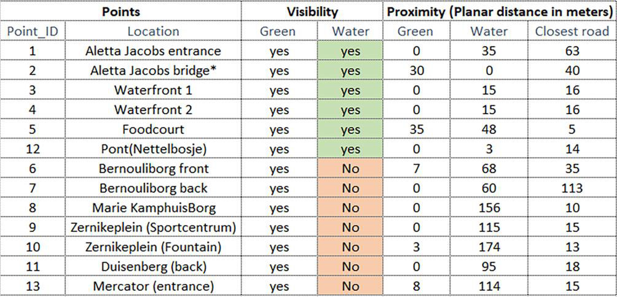Image resolution: width=617 pixels, height=297 pixels.
Task: Select the "Location" column header
Action: click(x=153, y=31)
